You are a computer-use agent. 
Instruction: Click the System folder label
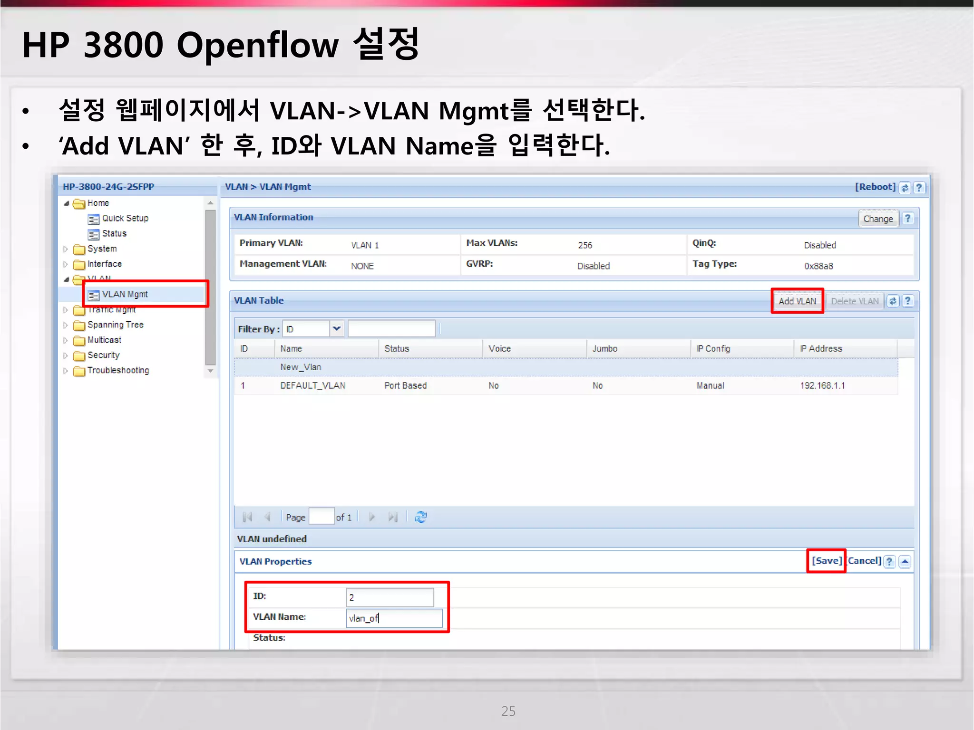pos(102,249)
